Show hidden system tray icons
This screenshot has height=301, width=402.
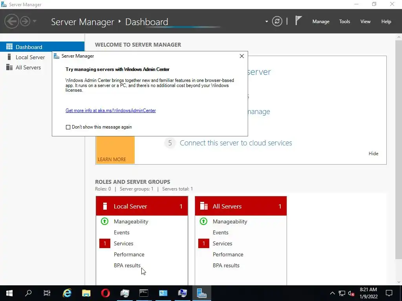pyautogui.click(x=332, y=293)
